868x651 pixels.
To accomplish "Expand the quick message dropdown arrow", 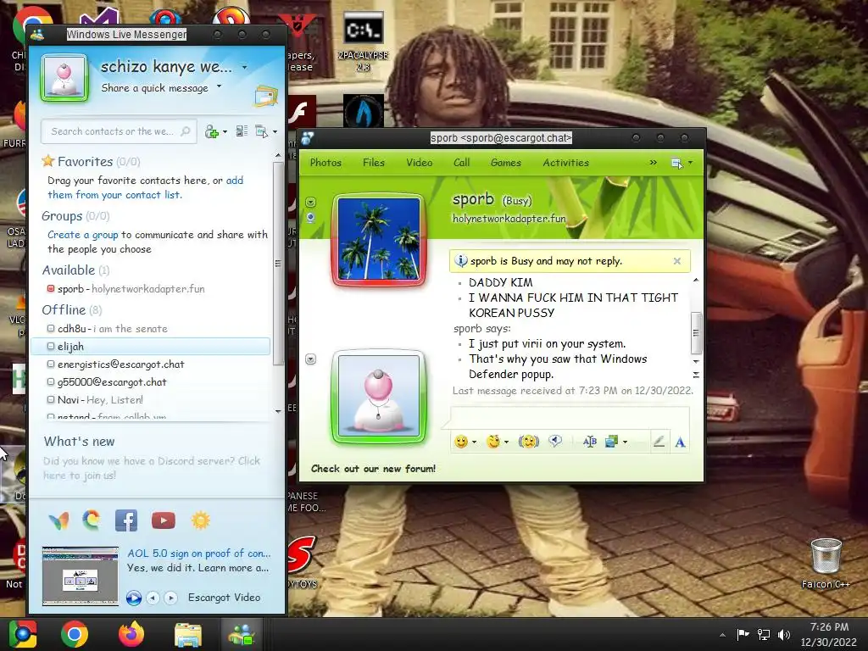I will [220, 86].
